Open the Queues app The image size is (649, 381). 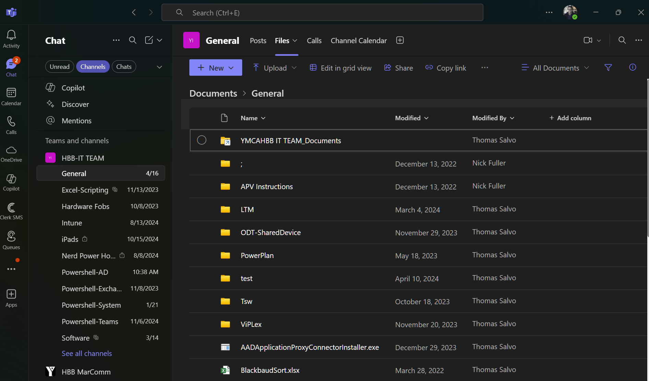[x=11, y=240]
